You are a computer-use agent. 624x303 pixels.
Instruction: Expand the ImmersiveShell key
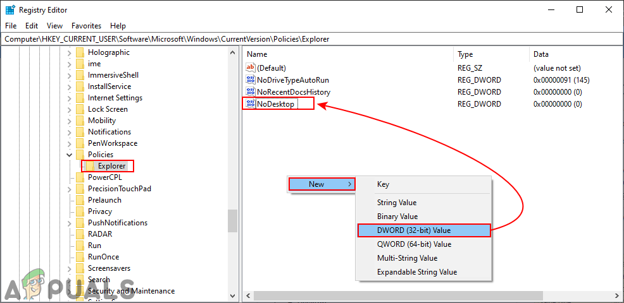click(x=69, y=75)
